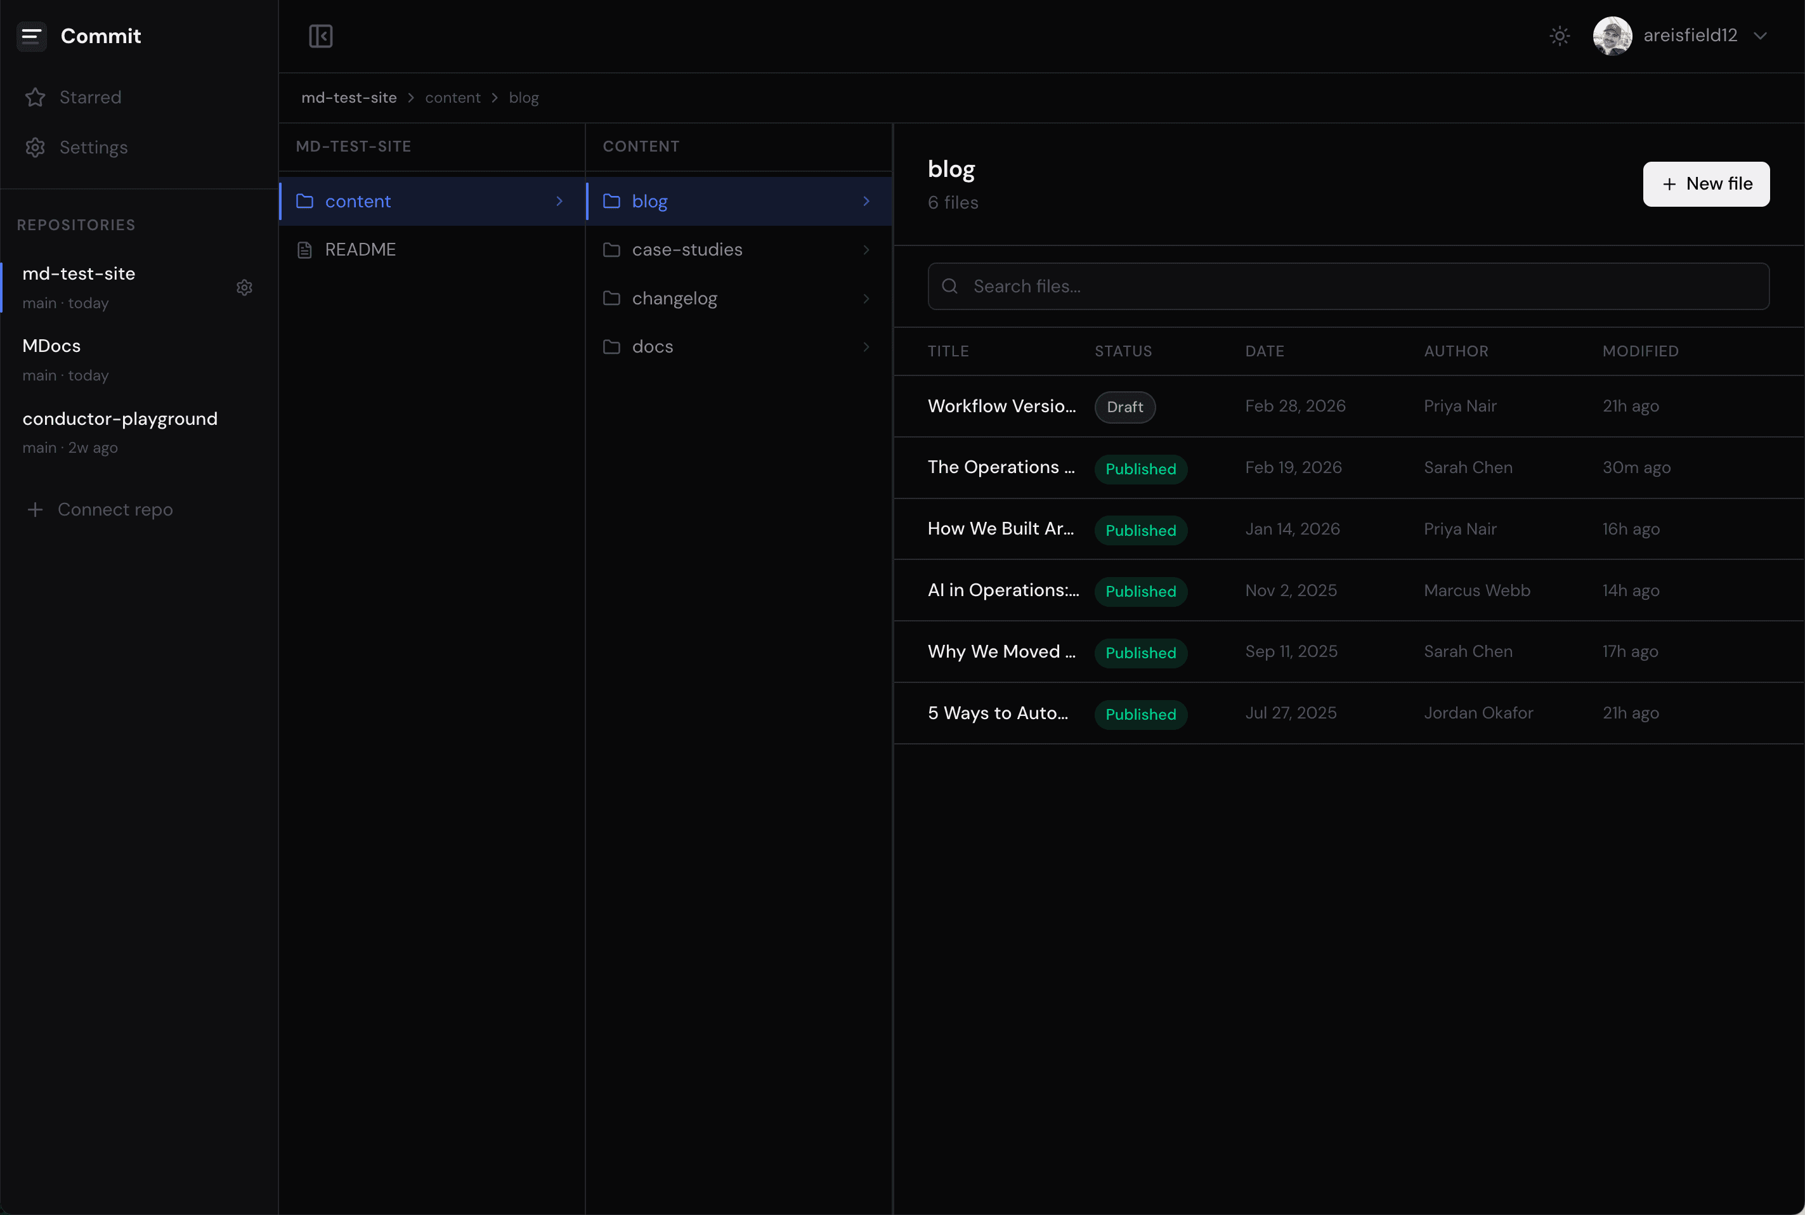
Task: Toggle the sidebar with the hamburger icon
Action: point(32,36)
